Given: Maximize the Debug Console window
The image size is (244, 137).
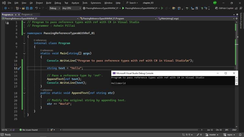Looking at the screenshot, I should [x=226, y=73].
